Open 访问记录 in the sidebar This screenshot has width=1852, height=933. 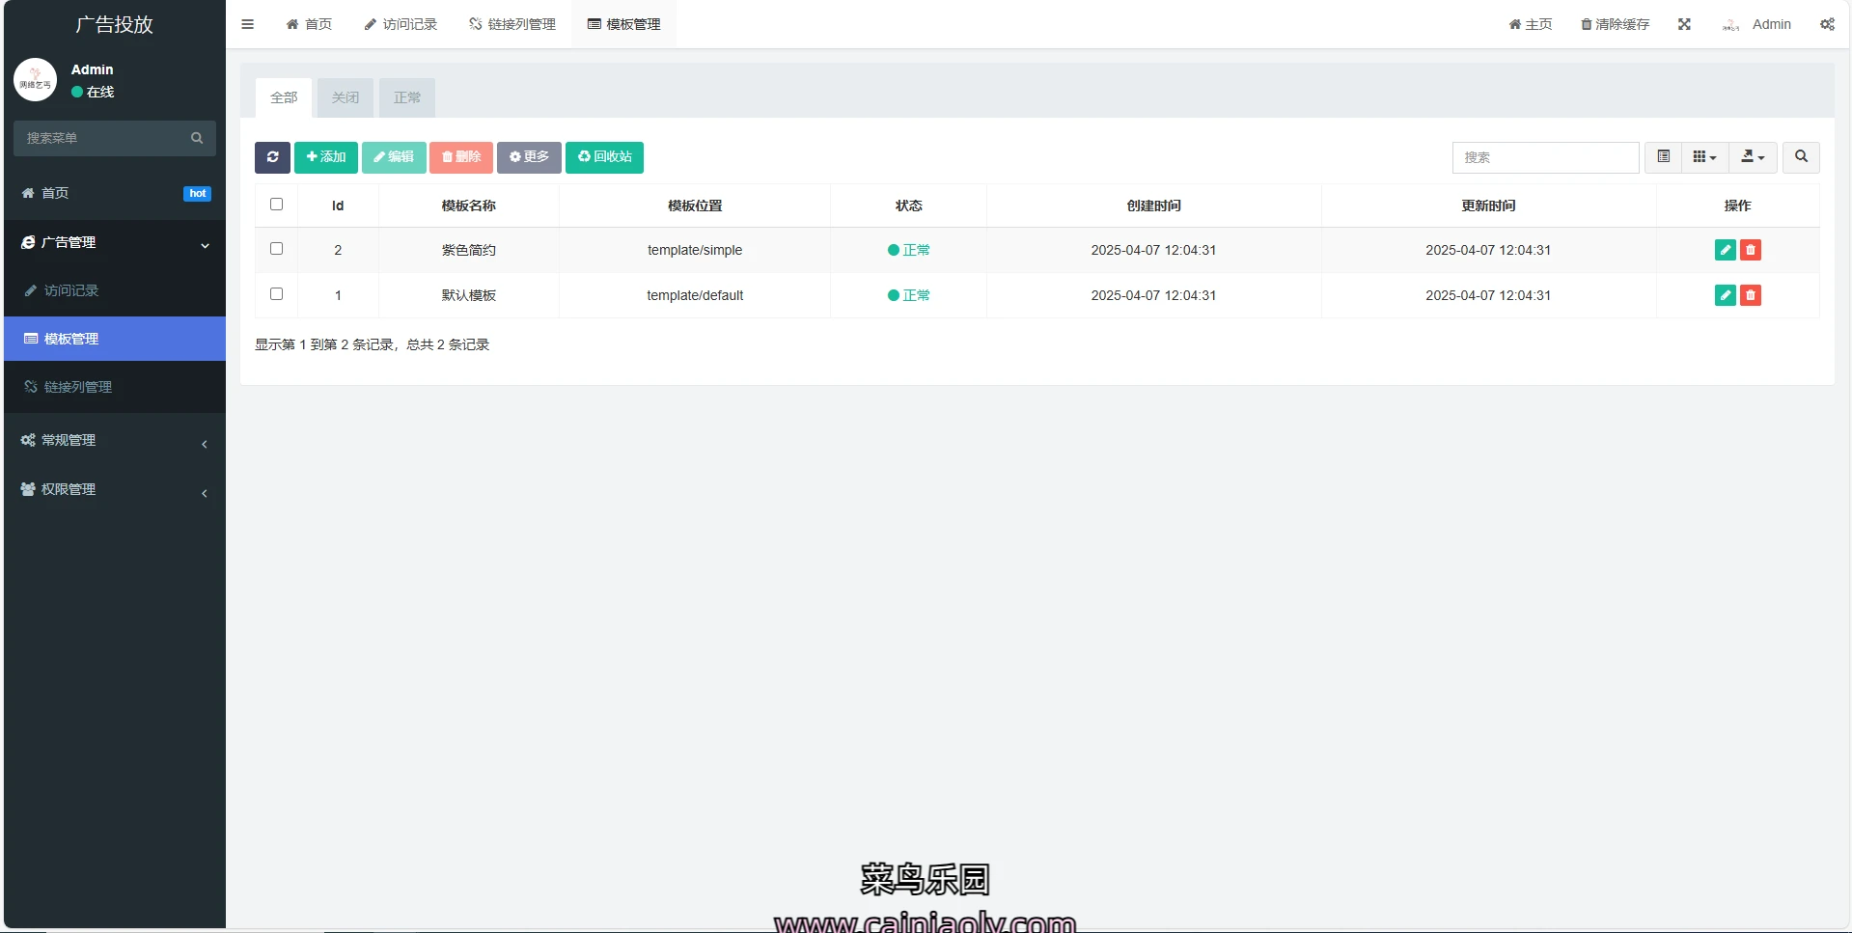pos(71,290)
